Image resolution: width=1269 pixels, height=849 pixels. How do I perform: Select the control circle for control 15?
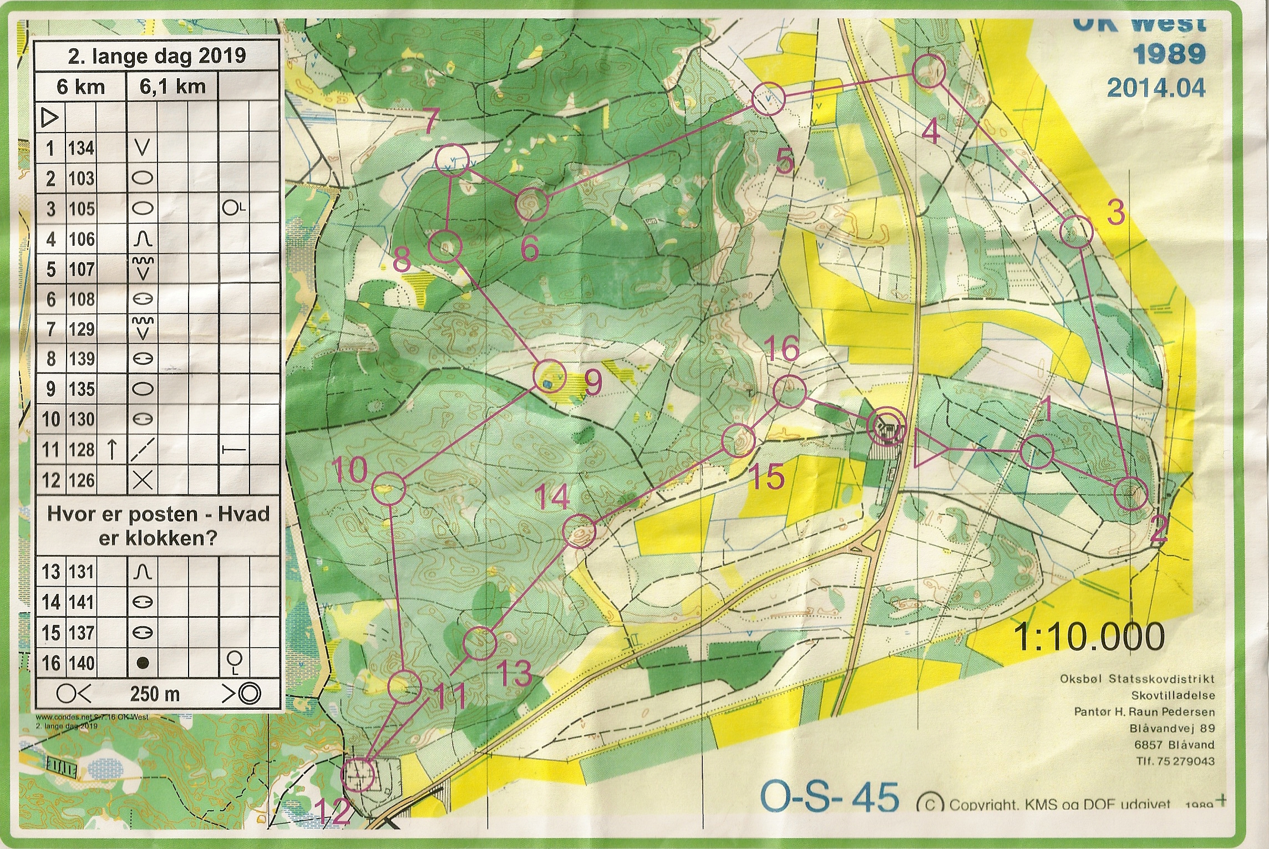(738, 440)
